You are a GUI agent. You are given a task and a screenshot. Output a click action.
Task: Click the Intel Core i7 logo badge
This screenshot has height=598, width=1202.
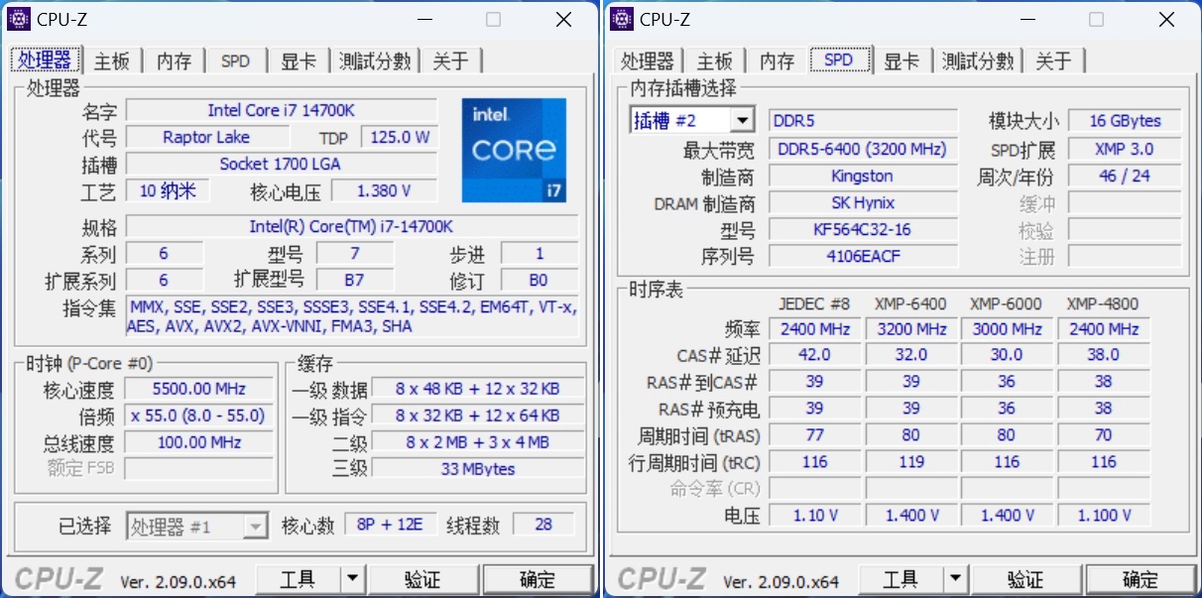[x=514, y=150]
